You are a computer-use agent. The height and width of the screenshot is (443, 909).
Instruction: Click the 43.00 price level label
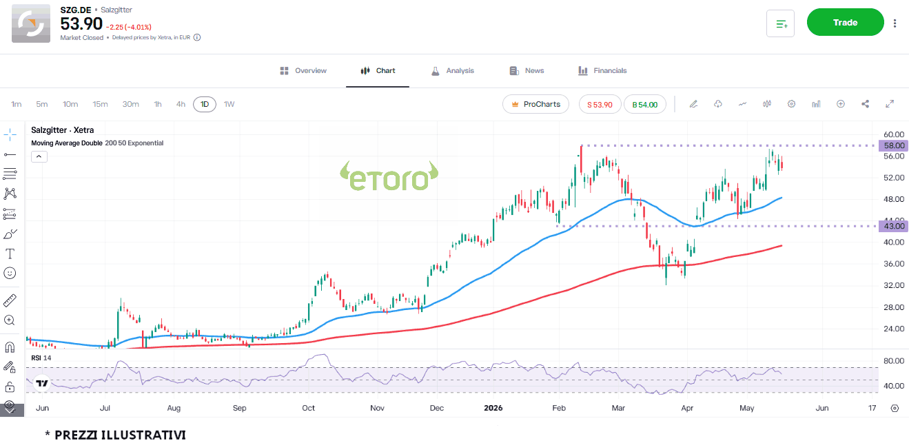point(895,226)
